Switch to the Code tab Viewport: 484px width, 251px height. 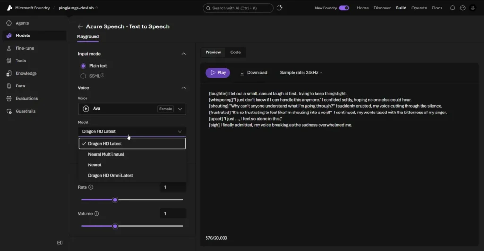(235, 52)
